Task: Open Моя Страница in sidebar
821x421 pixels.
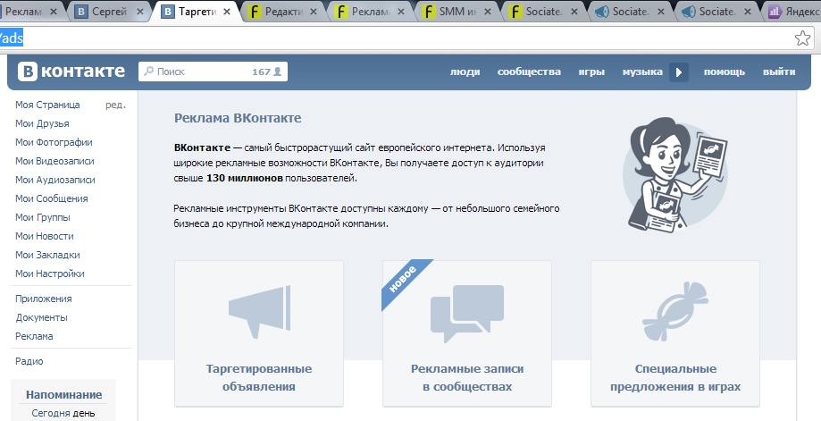Action: tap(47, 105)
